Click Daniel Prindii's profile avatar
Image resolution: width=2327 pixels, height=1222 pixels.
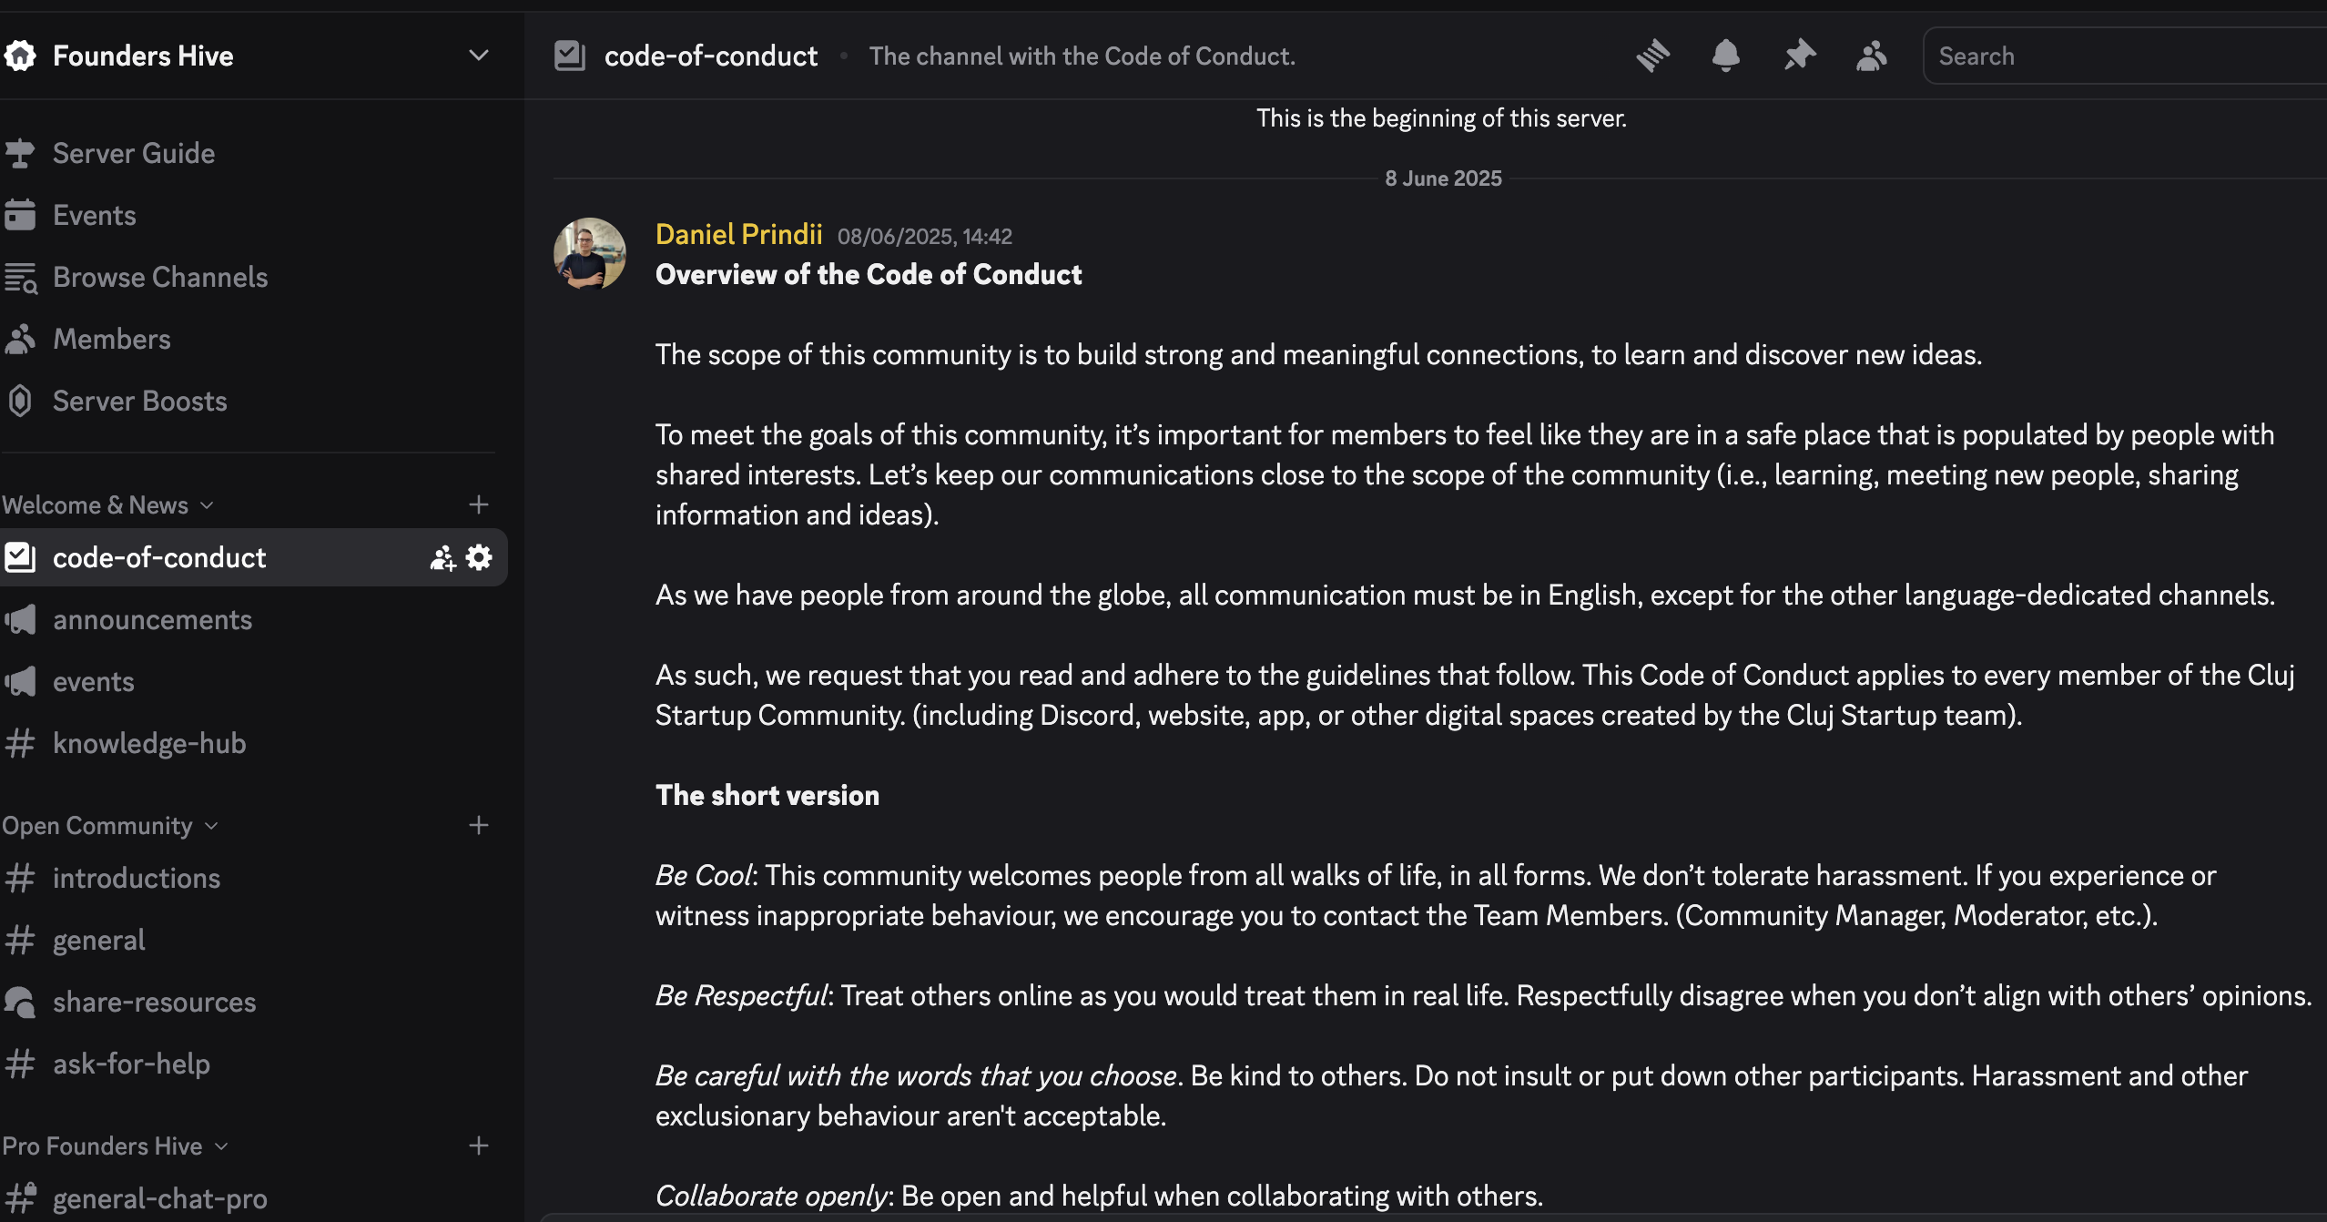tap(590, 253)
